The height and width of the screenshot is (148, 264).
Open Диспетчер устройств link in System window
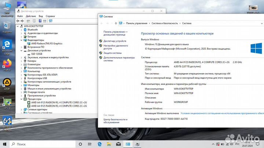[115, 41]
